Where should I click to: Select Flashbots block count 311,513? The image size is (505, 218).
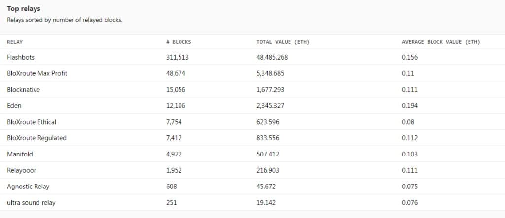[x=178, y=57]
